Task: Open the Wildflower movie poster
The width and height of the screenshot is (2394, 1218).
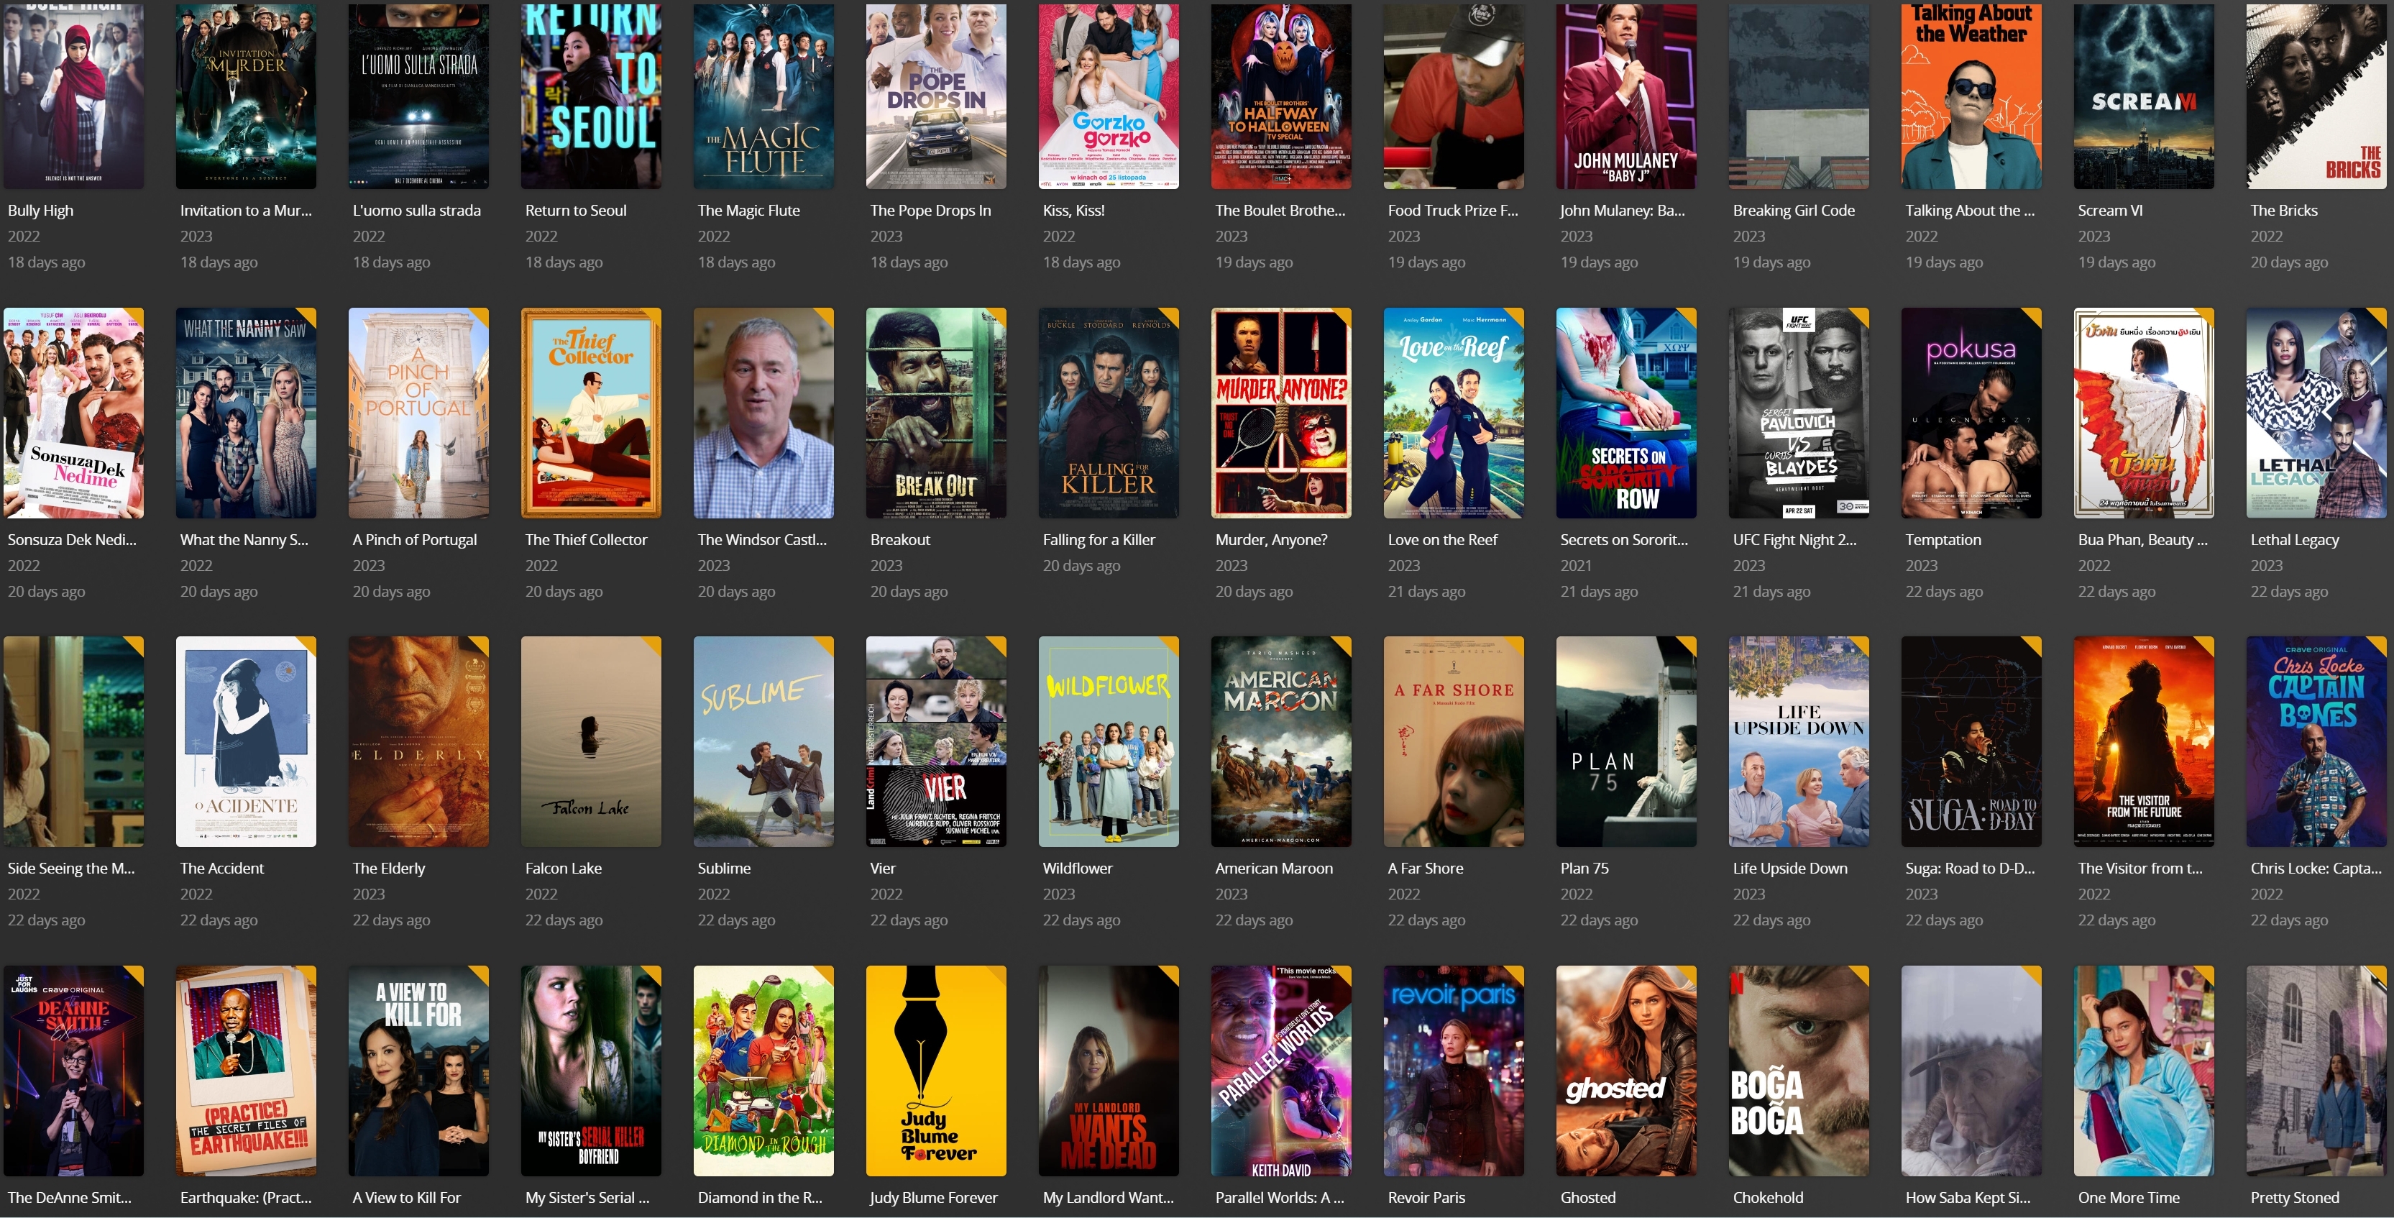Action: (x=1109, y=742)
